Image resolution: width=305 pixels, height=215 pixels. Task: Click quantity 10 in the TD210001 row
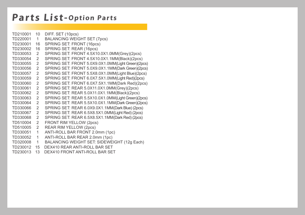(37, 34)
